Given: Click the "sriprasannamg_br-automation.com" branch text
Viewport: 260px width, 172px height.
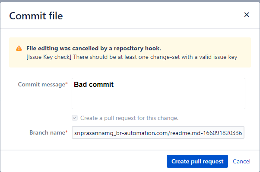Looking at the screenshot, I should (117, 133).
